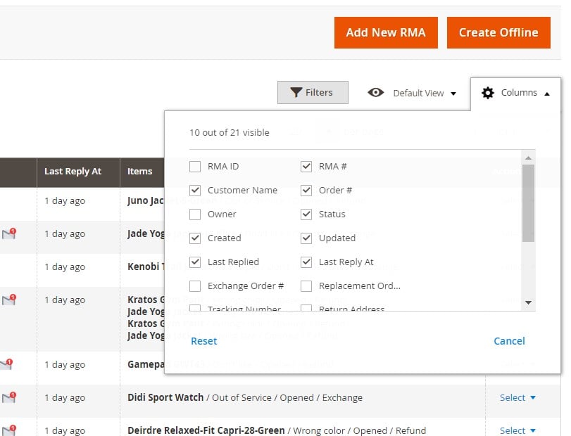This screenshot has width=571, height=436.
Task: Enable the Owner column checkbox
Action: [195, 214]
